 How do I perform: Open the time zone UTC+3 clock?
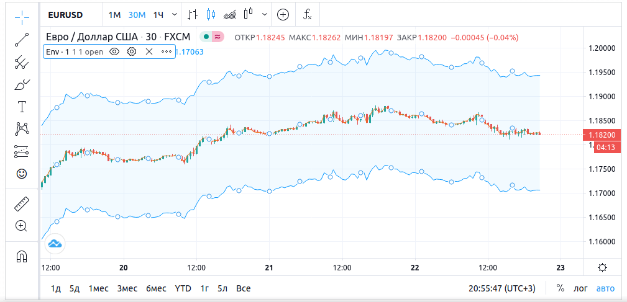[503, 288]
